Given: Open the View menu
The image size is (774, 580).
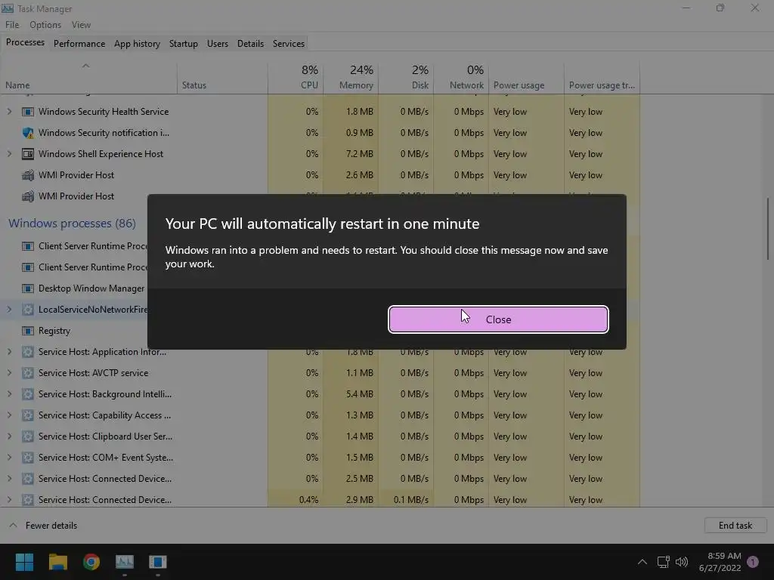Looking at the screenshot, I should pos(81,25).
